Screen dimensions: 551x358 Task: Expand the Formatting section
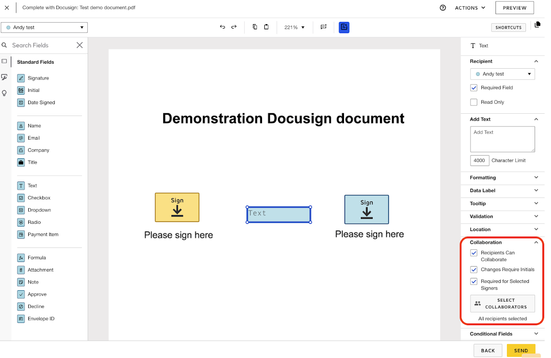tap(502, 177)
